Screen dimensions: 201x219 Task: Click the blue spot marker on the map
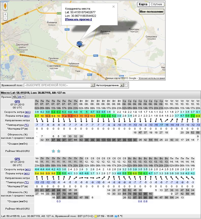[x=80, y=44]
